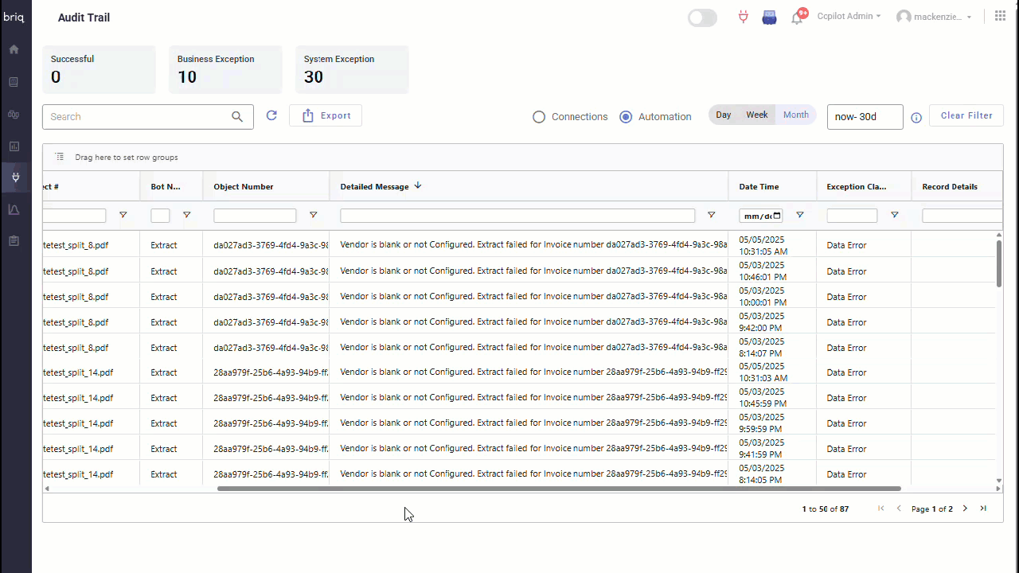The width and height of the screenshot is (1019, 573).
Task: Open the clipboard icon in sidebar
Action: [14, 240]
